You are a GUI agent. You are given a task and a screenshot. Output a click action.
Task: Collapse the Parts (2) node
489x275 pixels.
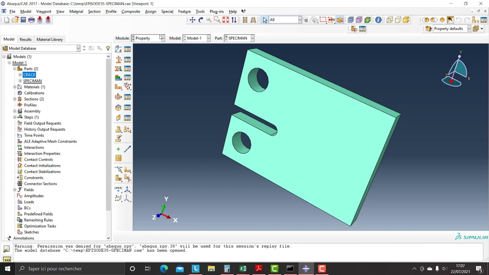click(15, 69)
